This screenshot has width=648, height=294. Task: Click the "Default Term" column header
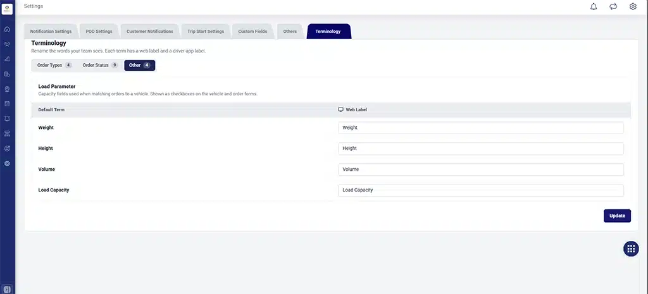point(51,110)
